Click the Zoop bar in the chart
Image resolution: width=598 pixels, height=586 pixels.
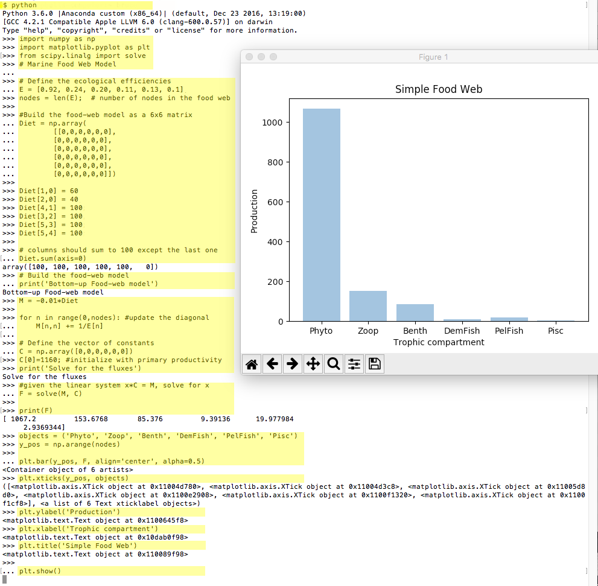point(368,306)
